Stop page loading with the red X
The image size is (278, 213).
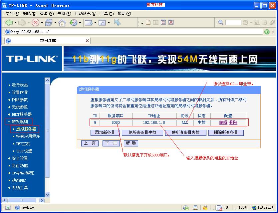coord(35,23)
